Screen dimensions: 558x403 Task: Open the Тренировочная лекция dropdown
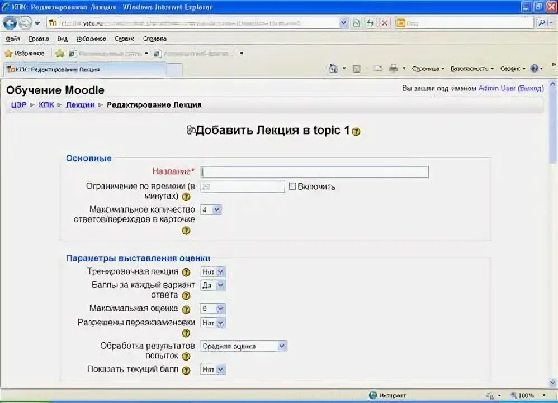tap(213, 272)
